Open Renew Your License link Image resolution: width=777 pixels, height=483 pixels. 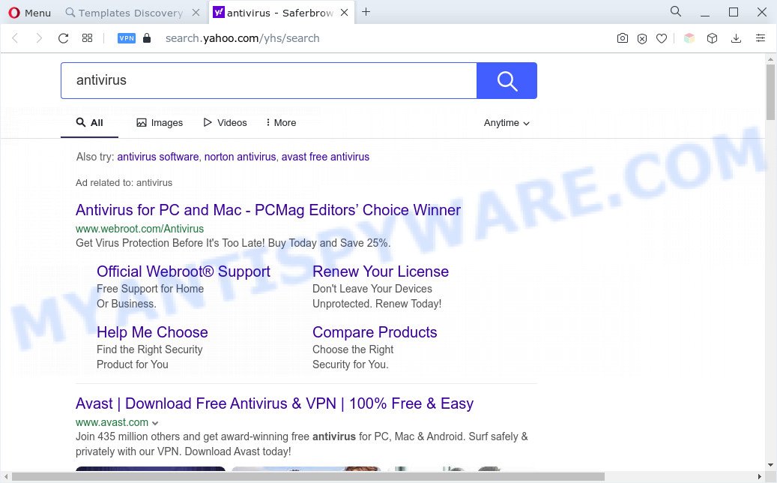[381, 271]
